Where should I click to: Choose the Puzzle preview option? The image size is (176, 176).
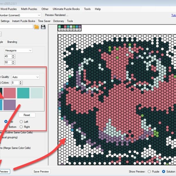(150, 171)
